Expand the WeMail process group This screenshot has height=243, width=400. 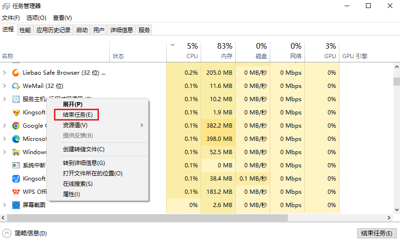5,86
